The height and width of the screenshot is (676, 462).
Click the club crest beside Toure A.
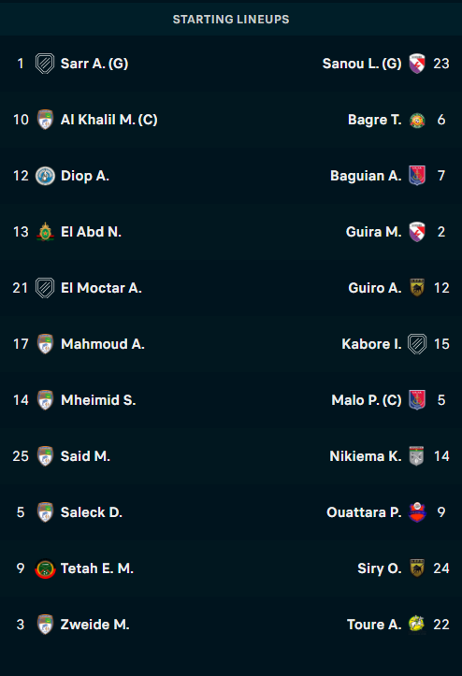pyautogui.click(x=417, y=625)
